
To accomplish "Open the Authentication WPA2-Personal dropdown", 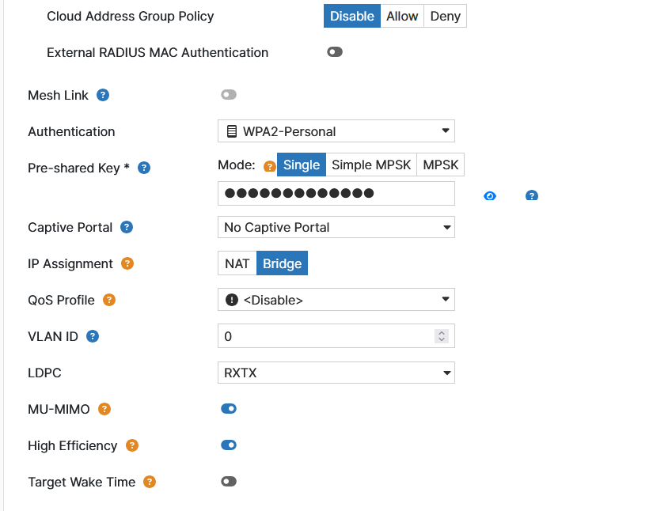I will pyautogui.click(x=336, y=131).
